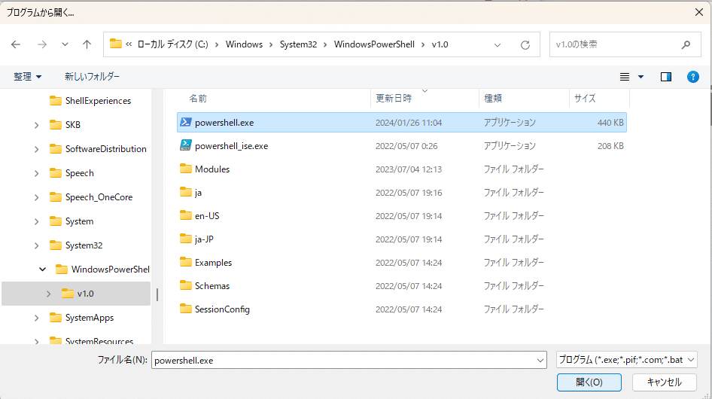Expand the SoftwareDistribution tree node
Image resolution: width=712 pixels, height=399 pixels.
pyautogui.click(x=36, y=149)
